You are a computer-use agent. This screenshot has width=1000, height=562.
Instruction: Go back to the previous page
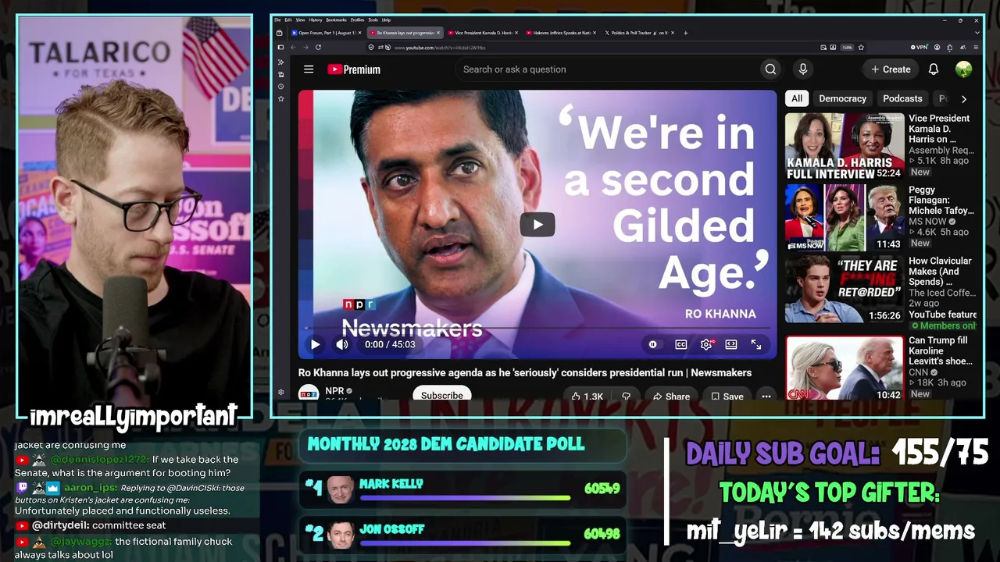click(x=294, y=48)
